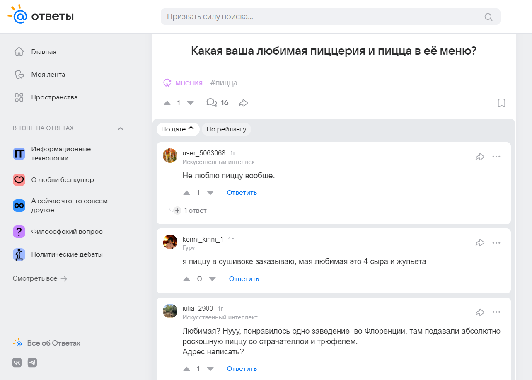Click the Информационные технологии topic icon
Viewport: 532px width, 380px height.
(19, 153)
